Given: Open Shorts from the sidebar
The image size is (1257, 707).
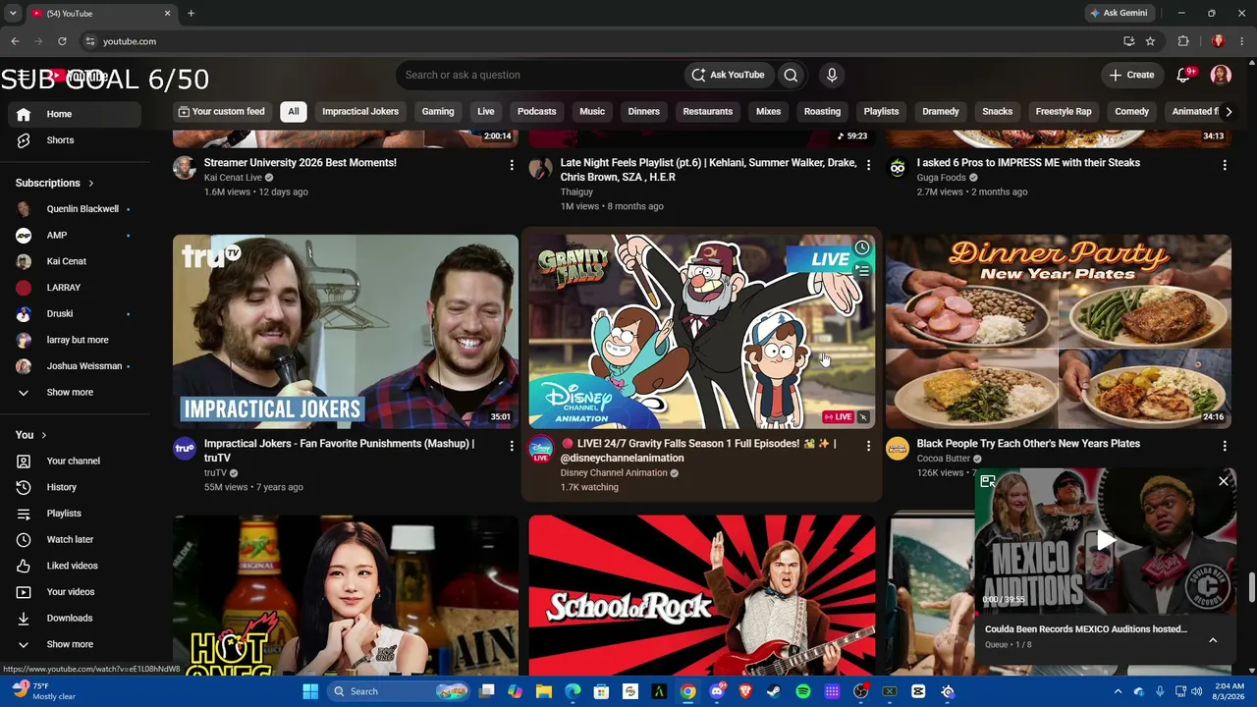Looking at the screenshot, I should 75,140.
